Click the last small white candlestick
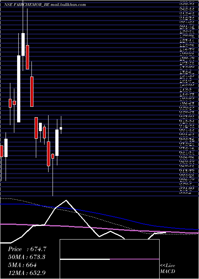Image resolution: width=199 pixels, height=279 pixels. (61, 128)
